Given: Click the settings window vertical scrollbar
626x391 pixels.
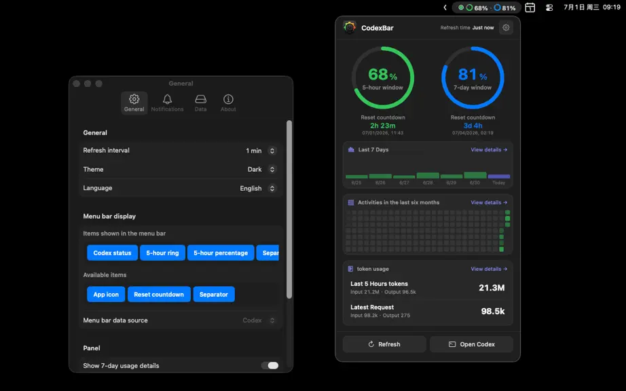Looking at the screenshot, I should coord(289,210).
